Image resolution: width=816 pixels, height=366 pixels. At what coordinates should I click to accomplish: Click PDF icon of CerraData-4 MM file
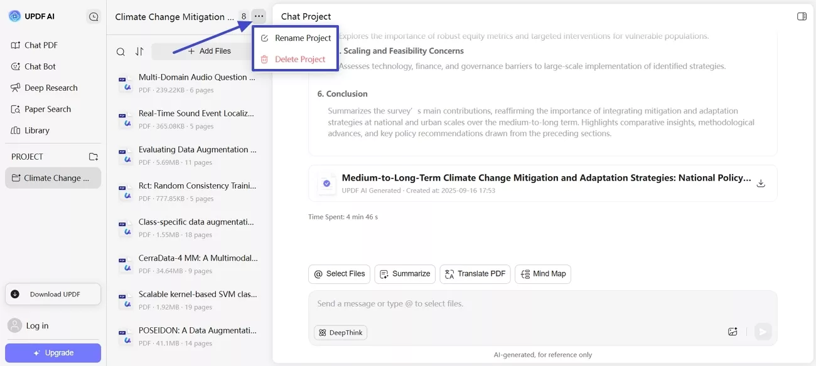tap(125, 264)
